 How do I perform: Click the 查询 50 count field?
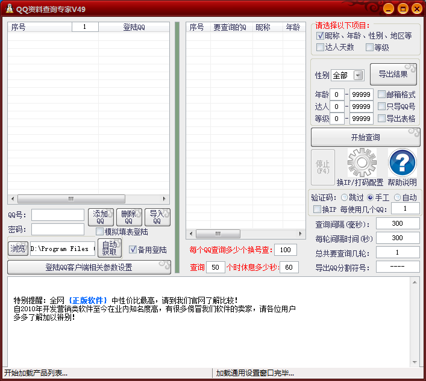click(216, 267)
